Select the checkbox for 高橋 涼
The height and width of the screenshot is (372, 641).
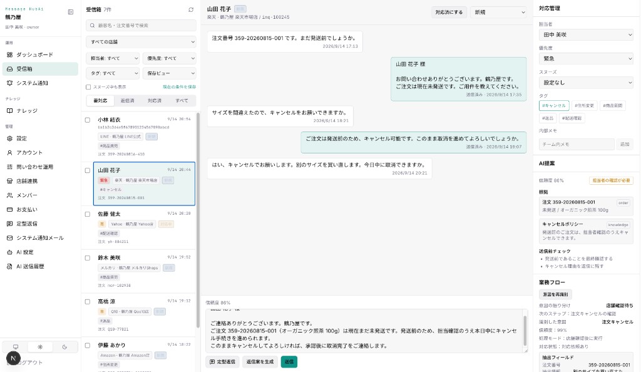(88, 302)
